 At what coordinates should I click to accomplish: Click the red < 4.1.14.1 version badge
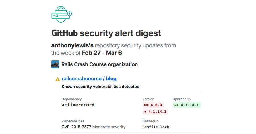[155, 112]
